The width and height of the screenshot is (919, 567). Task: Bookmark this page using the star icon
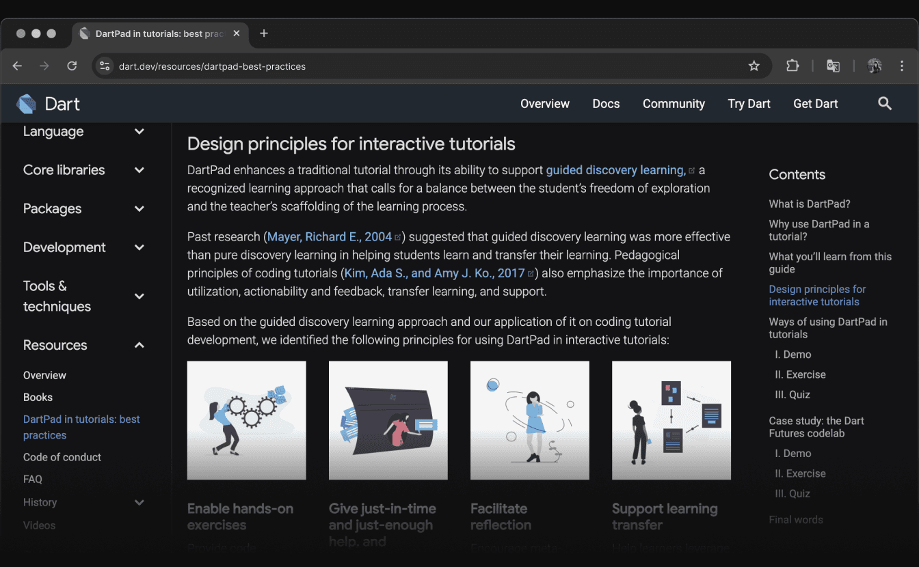coord(754,66)
